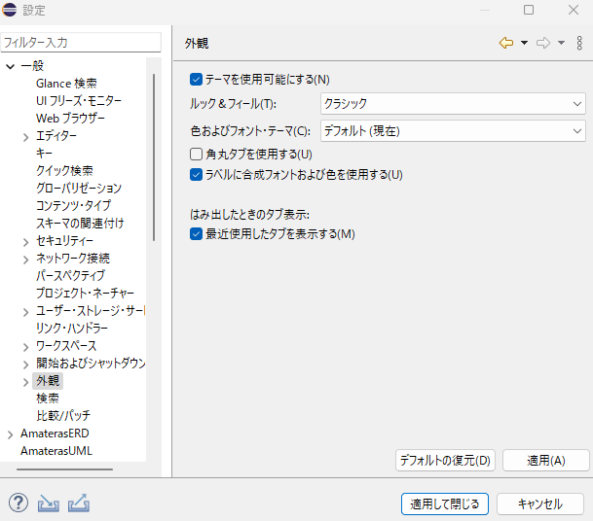Select 検索 tree item below 外観
The width and height of the screenshot is (593, 521).
click(48, 398)
